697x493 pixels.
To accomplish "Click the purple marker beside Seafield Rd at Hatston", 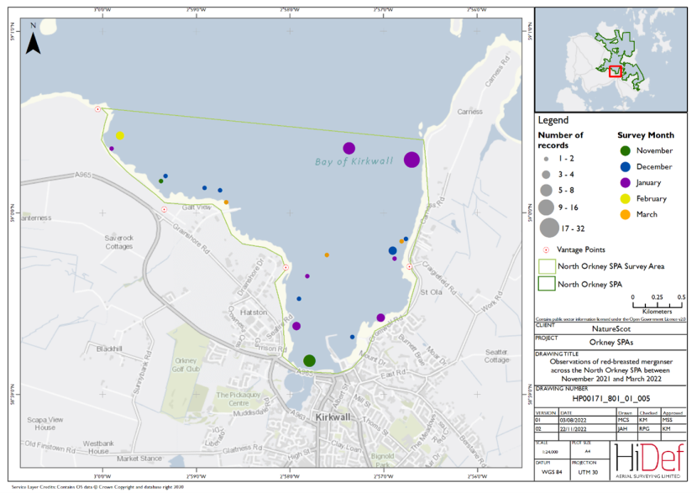I will click(x=296, y=326).
